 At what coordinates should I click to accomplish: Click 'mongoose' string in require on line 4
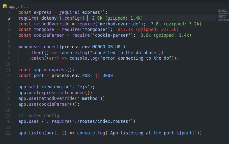95,29
